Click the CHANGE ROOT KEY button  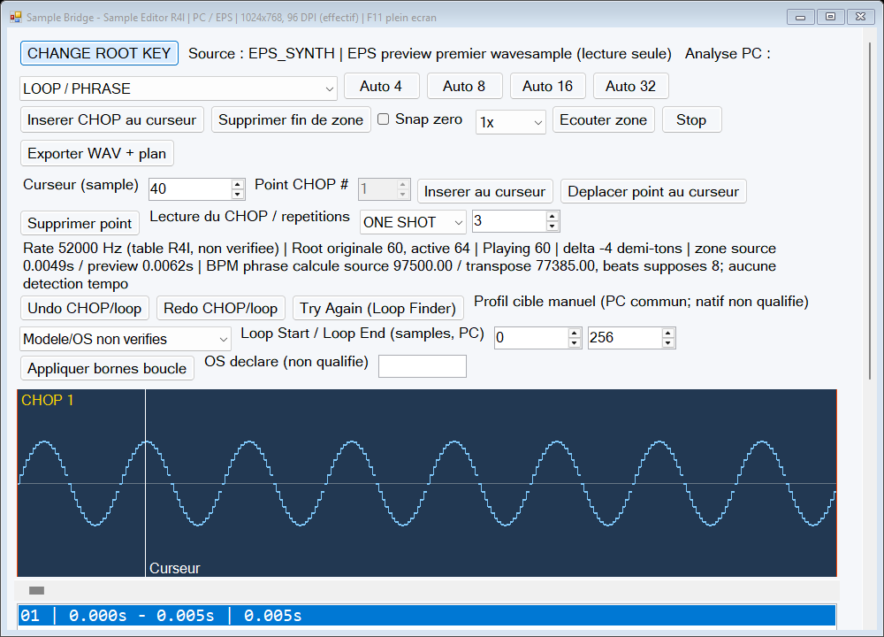[99, 53]
